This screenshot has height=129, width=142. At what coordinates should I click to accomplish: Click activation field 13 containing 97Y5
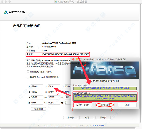point(37,103)
